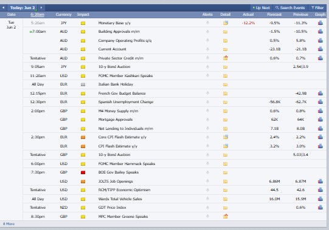This screenshot has width=329, height=230.
Task: Toggle alert bell for JOLTS Job Openings
Action: [x=207, y=181]
